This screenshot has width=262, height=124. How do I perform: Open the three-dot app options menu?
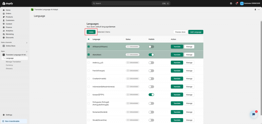(x=259, y=9)
